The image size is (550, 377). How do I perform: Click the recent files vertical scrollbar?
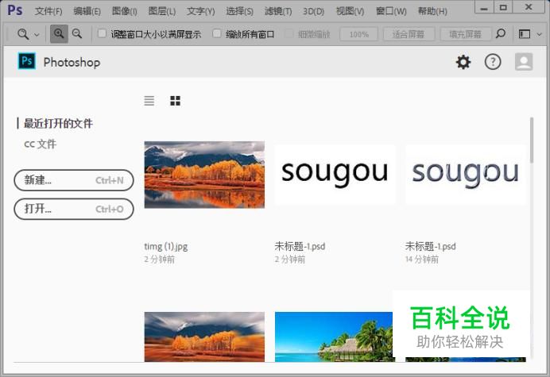coord(532,140)
